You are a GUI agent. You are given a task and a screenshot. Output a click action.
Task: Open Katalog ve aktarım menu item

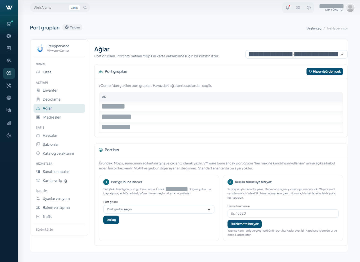tap(59, 153)
